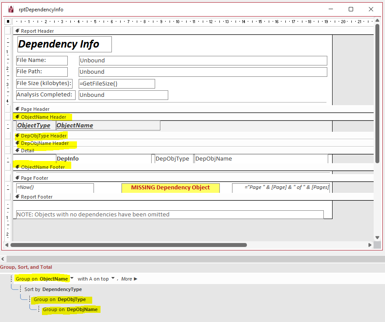Grab the handle of Group on DepObjName row
This screenshot has width=385, height=322.
[x=39, y=309]
